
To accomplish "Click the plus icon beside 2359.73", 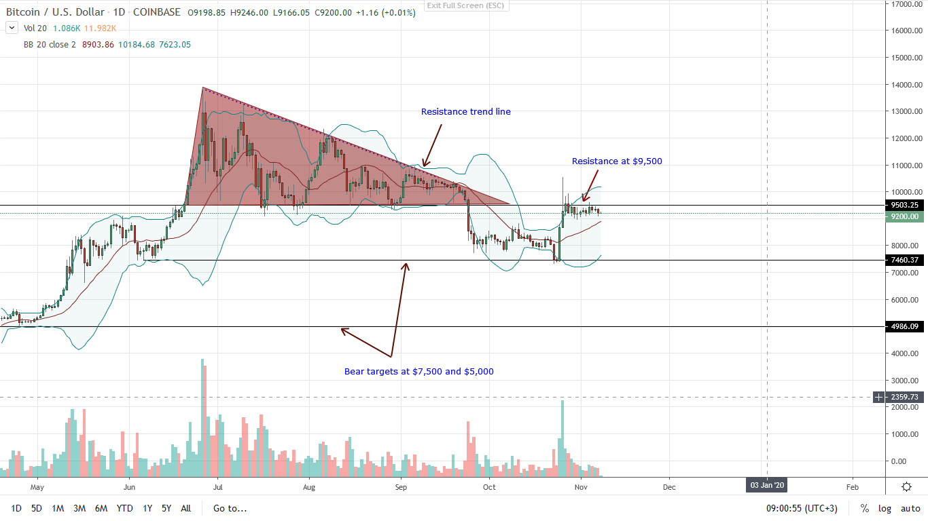I will coord(880,397).
